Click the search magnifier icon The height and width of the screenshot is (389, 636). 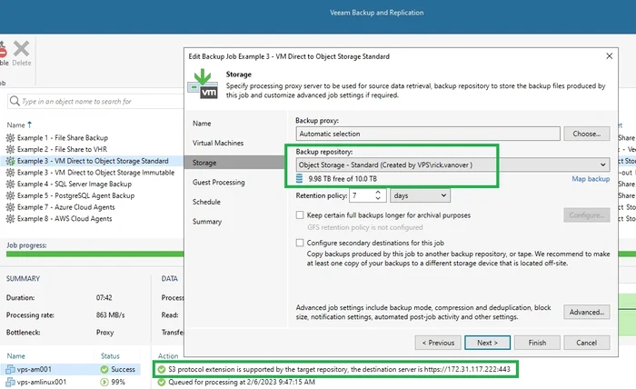click(x=15, y=101)
